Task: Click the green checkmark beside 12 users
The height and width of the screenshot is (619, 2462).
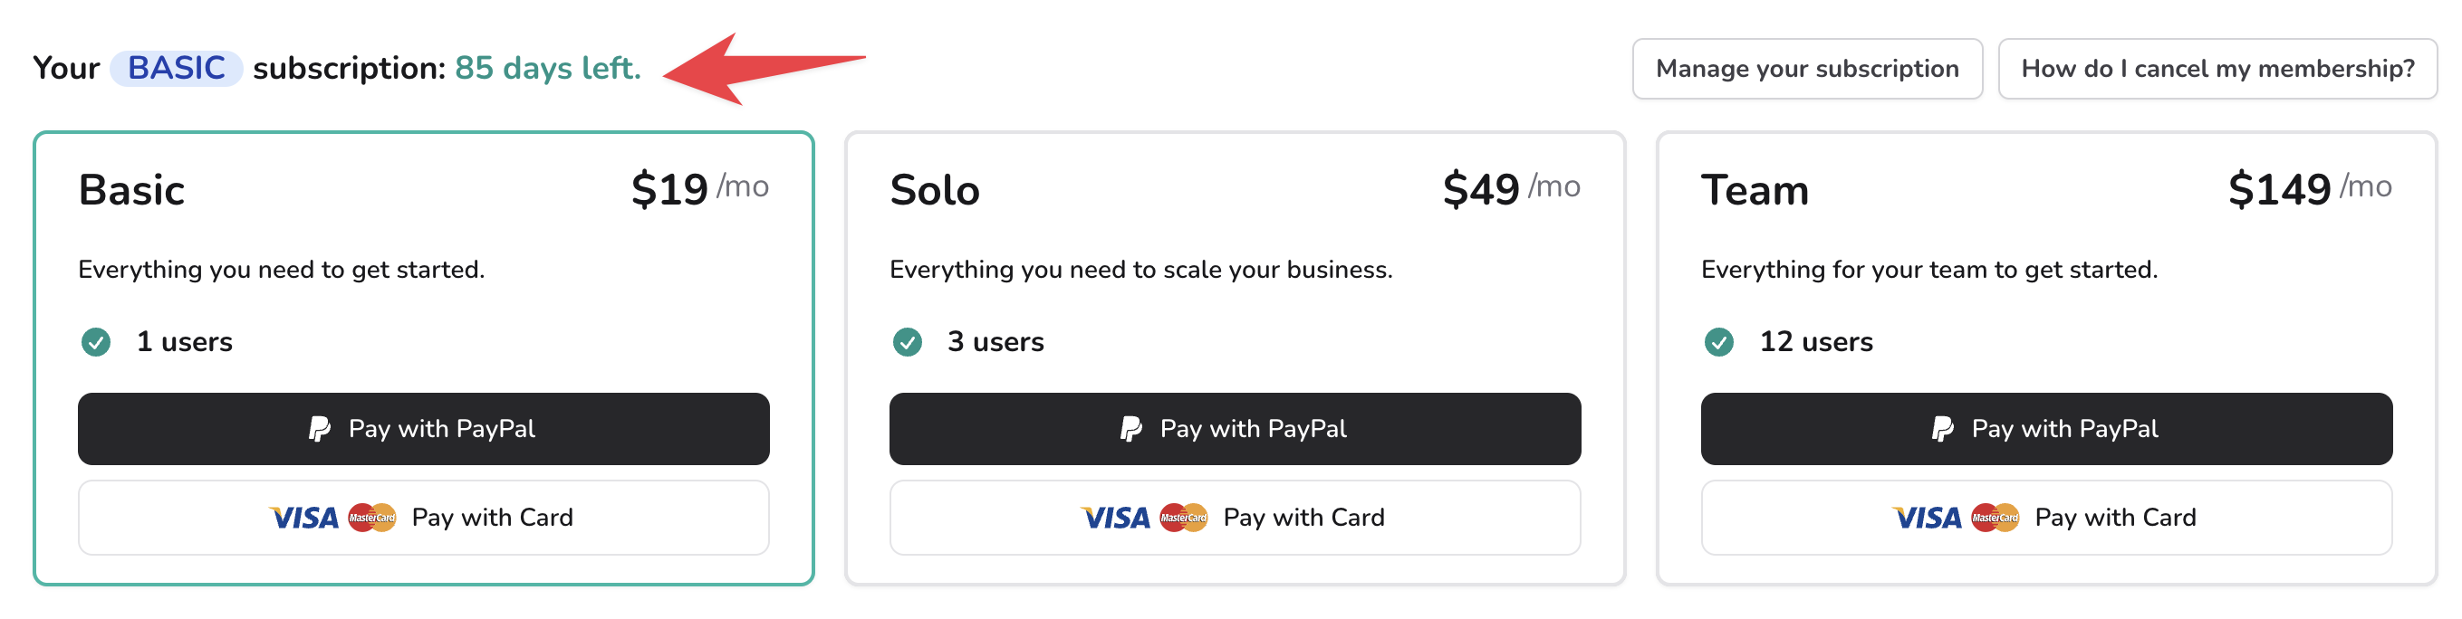Action: click(x=1718, y=342)
